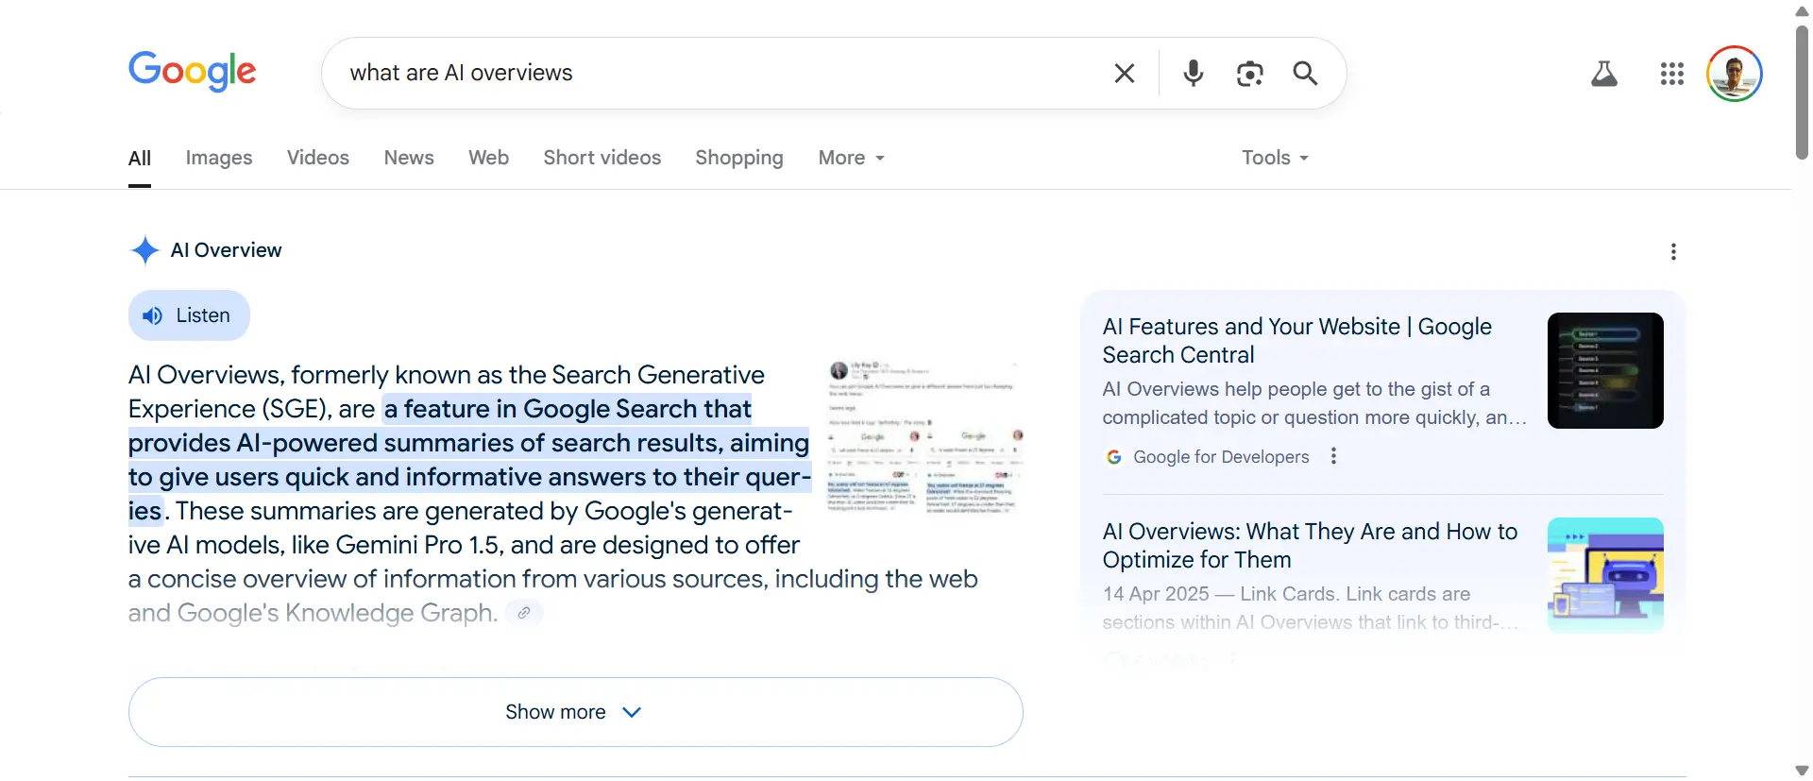Click the Google logo
This screenshot has width=1813, height=781.
tap(193, 72)
